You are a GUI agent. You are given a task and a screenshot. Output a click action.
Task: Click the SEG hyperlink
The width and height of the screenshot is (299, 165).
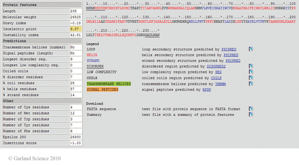coord(218,72)
